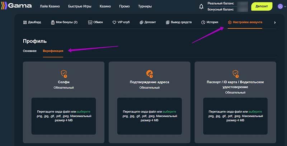
Task: Click the Дашборд grid icon
Action: [25, 22]
